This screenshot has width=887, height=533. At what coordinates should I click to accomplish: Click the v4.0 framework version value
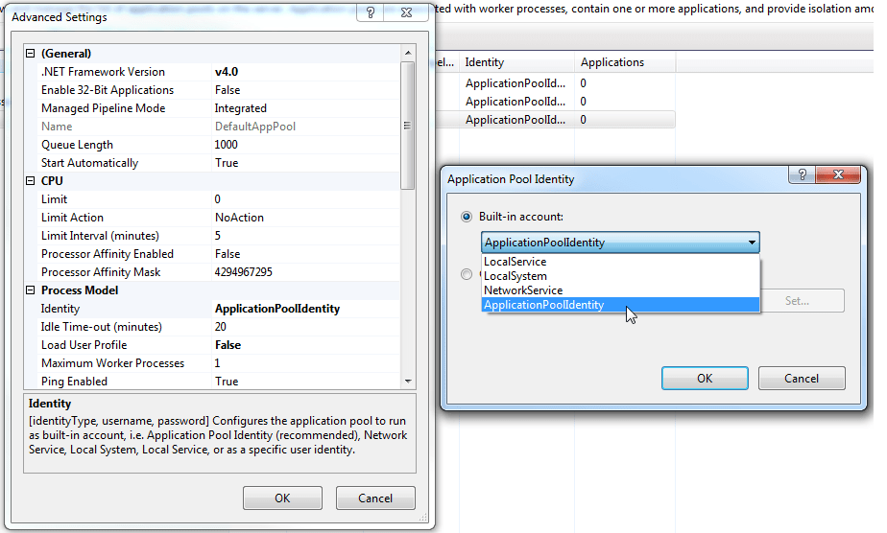pos(227,72)
